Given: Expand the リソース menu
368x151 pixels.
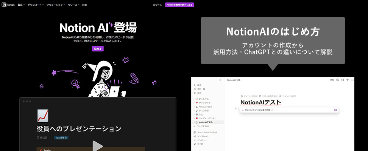Looking at the screenshot, I should pyautogui.click(x=73, y=5).
